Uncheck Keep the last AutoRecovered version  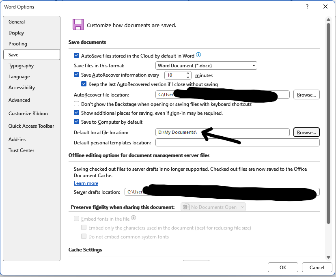84,84
